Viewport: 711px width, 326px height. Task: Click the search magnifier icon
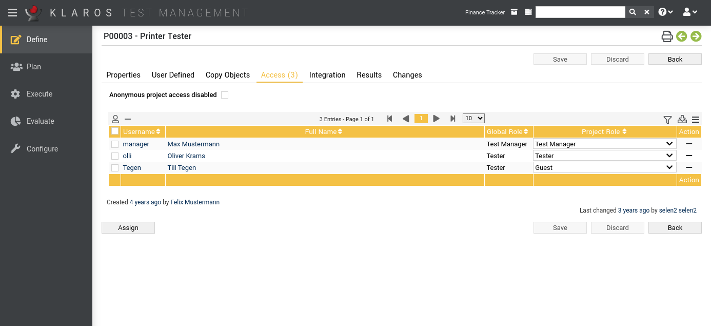coord(633,12)
